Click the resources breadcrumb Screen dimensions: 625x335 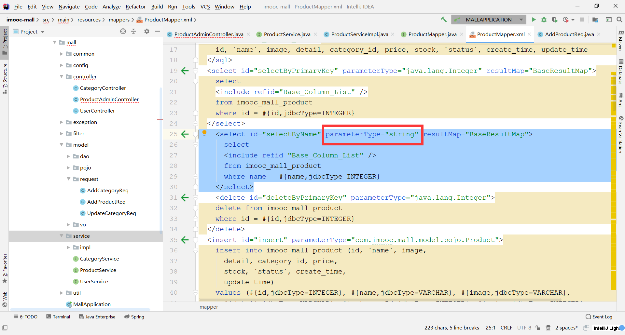pos(89,20)
